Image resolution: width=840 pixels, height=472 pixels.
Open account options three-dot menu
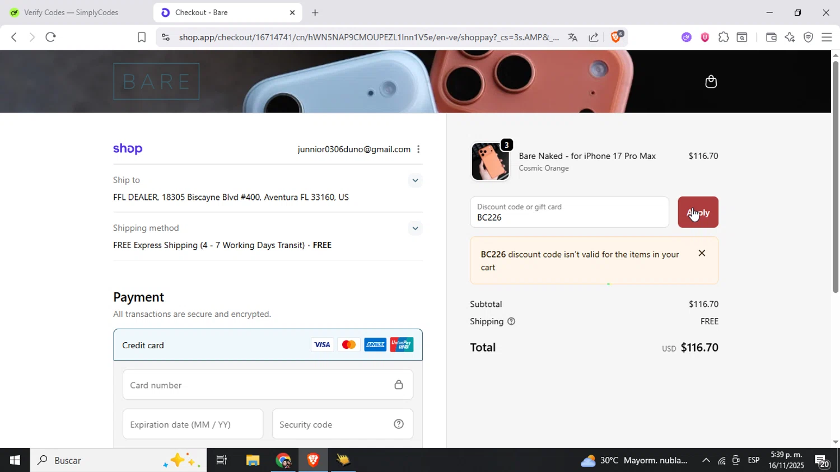coord(418,149)
